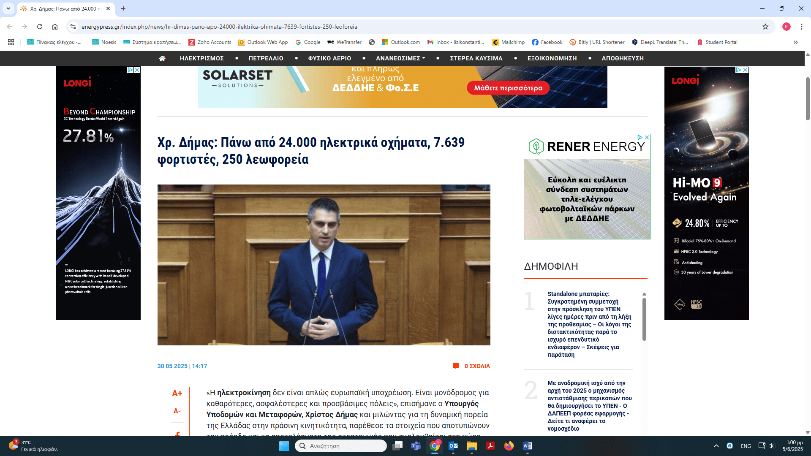
Task: Open Firefox from the taskbar
Action: (509, 446)
